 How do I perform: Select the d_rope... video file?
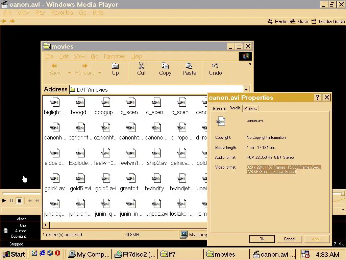pos(182,132)
